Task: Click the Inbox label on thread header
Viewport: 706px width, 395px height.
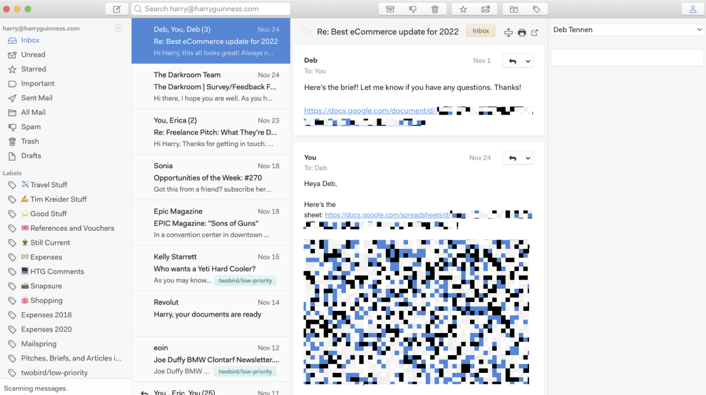Action: [481, 31]
